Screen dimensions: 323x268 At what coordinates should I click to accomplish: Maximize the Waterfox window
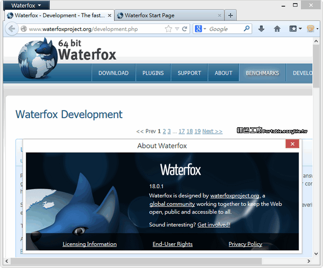point(295,5)
